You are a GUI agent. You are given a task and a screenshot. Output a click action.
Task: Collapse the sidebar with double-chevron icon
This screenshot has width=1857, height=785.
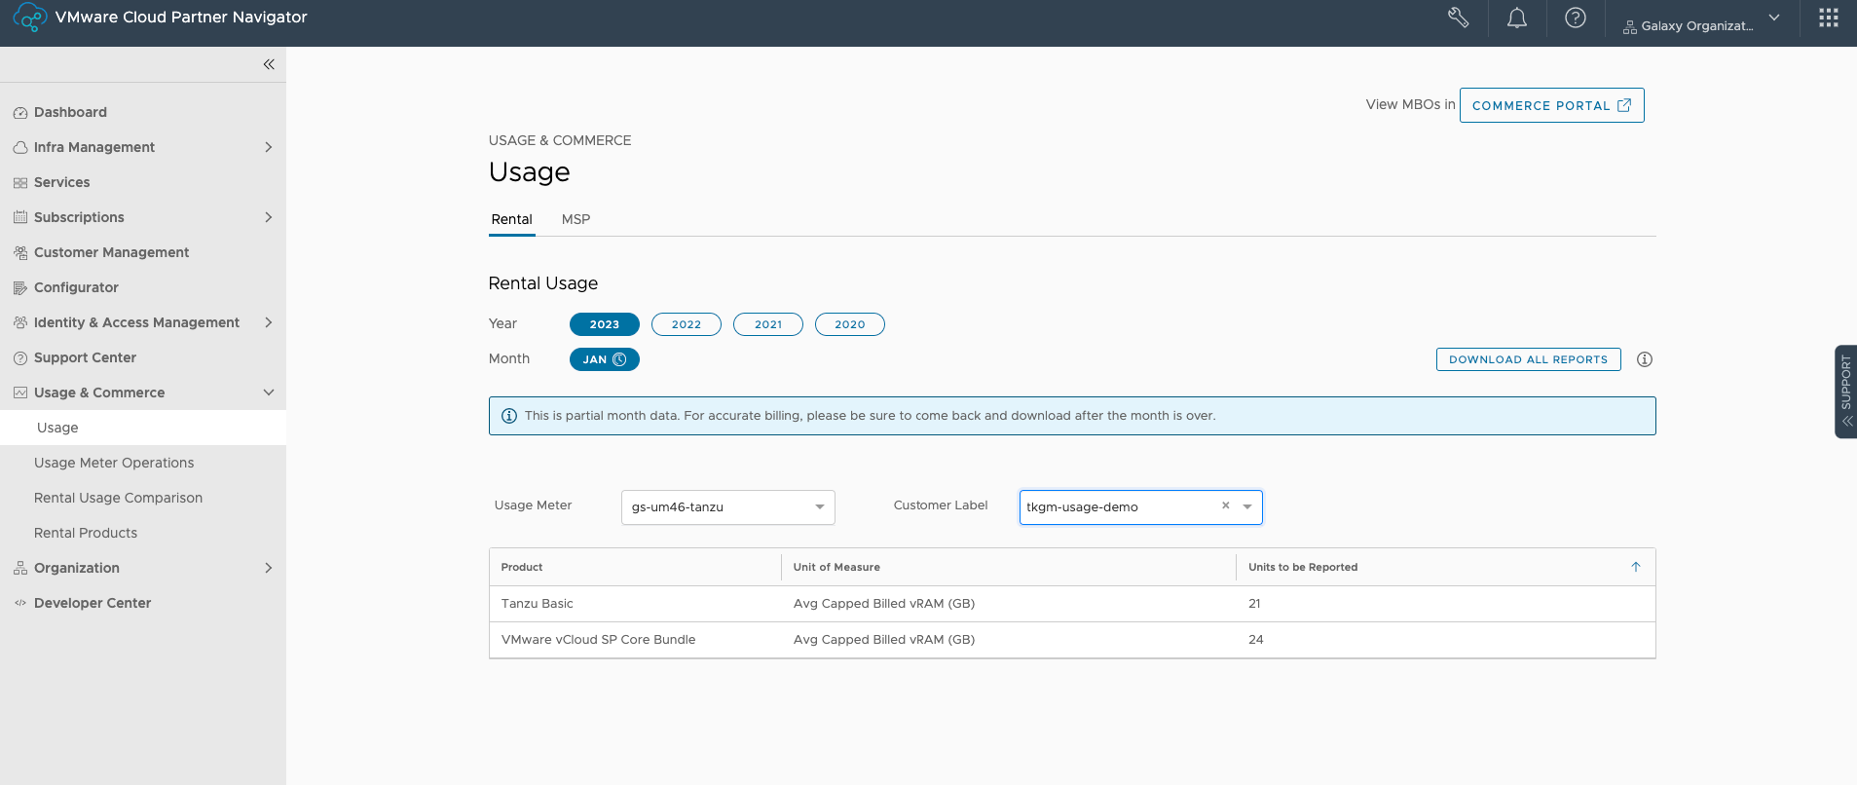[x=269, y=64]
